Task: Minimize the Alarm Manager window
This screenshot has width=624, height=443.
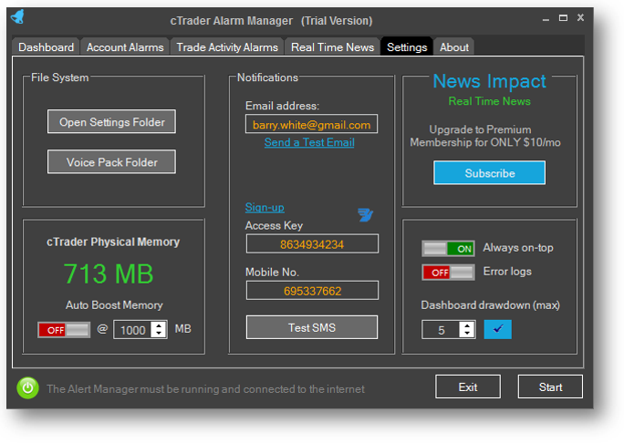Action: (546, 18)
